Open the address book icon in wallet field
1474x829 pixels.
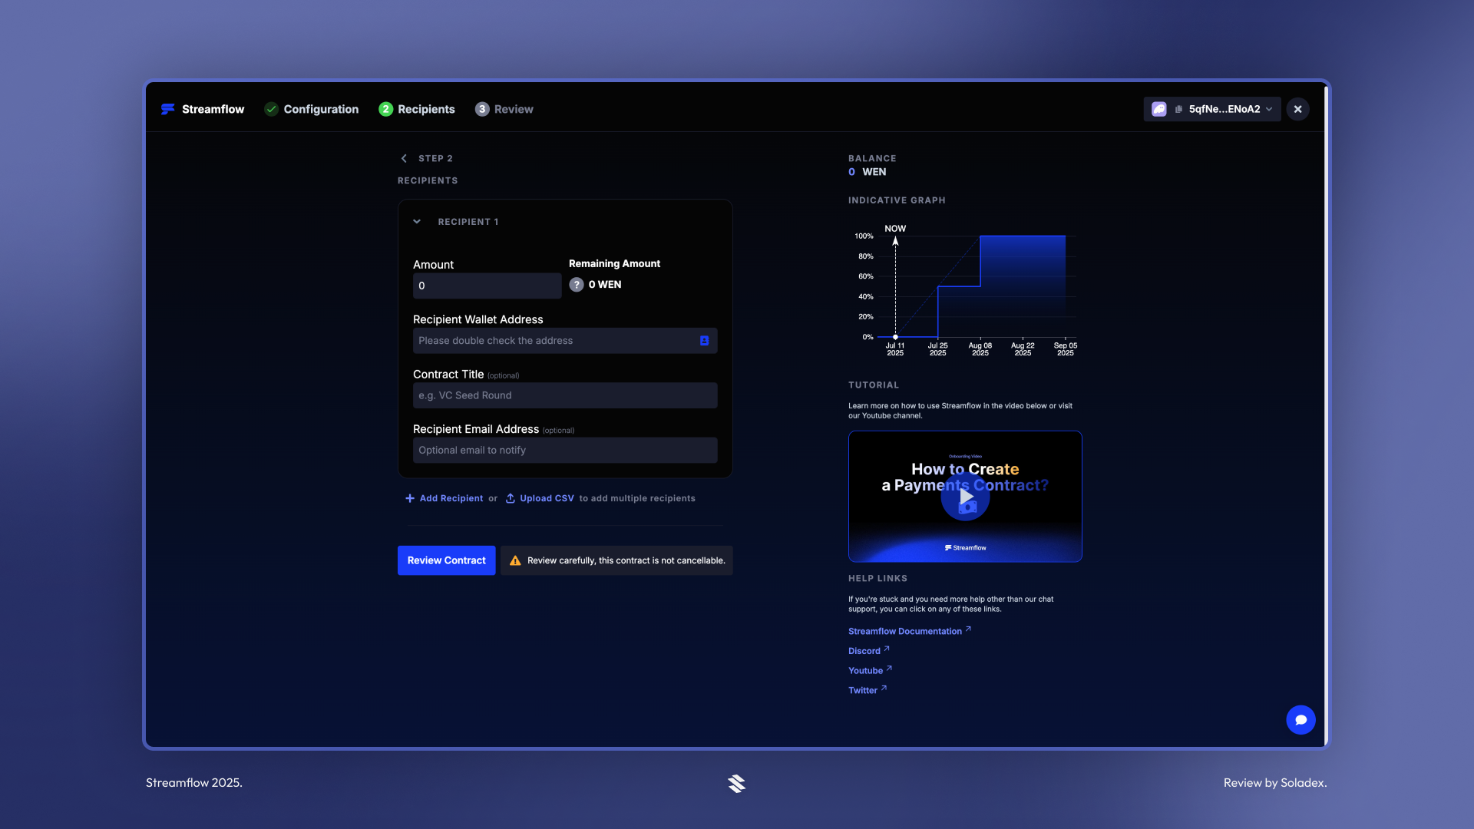[x=704, y=341]
